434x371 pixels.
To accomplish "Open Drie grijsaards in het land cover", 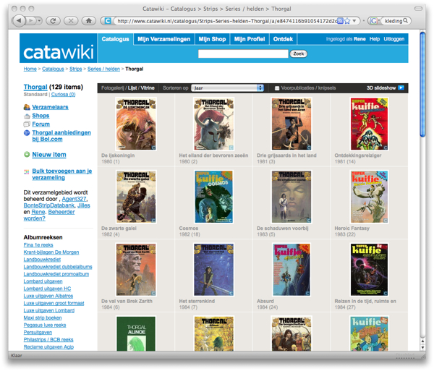I will 292,124.
